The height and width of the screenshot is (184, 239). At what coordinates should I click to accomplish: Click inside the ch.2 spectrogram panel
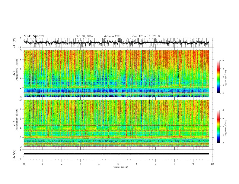coord(116,123)
